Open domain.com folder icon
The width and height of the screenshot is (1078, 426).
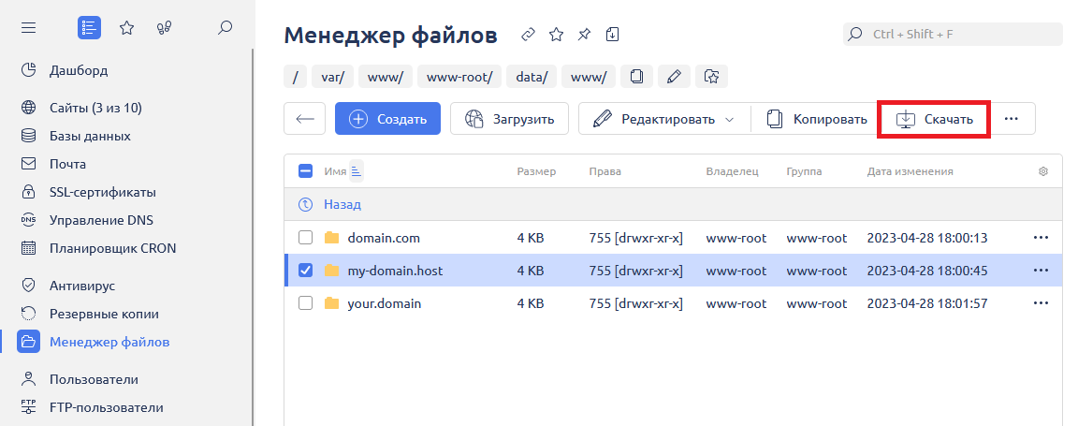pos(332,238)
